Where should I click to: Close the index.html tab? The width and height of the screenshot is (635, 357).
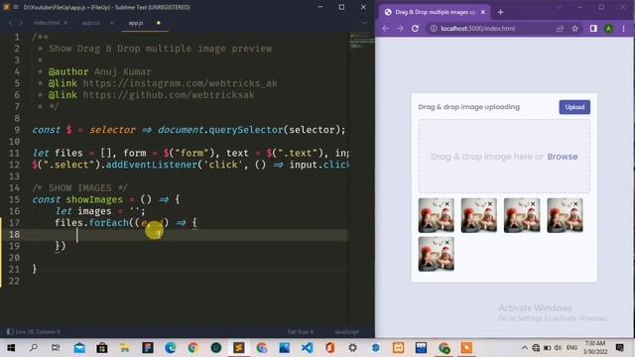click(x=65, y=23)
